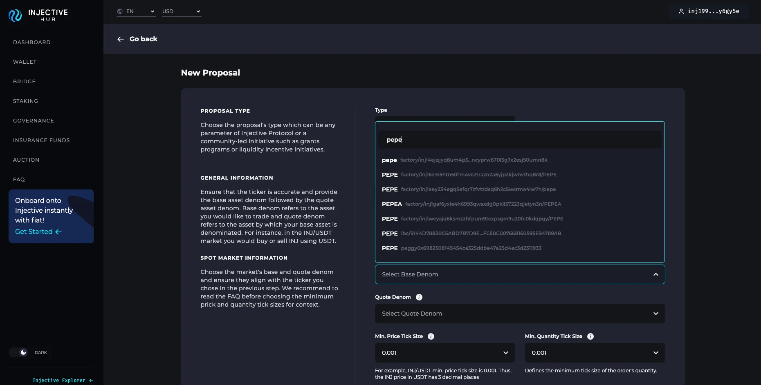
Task: Open the Min. Price Tick Size dropdown
Action: pos(445,353)
